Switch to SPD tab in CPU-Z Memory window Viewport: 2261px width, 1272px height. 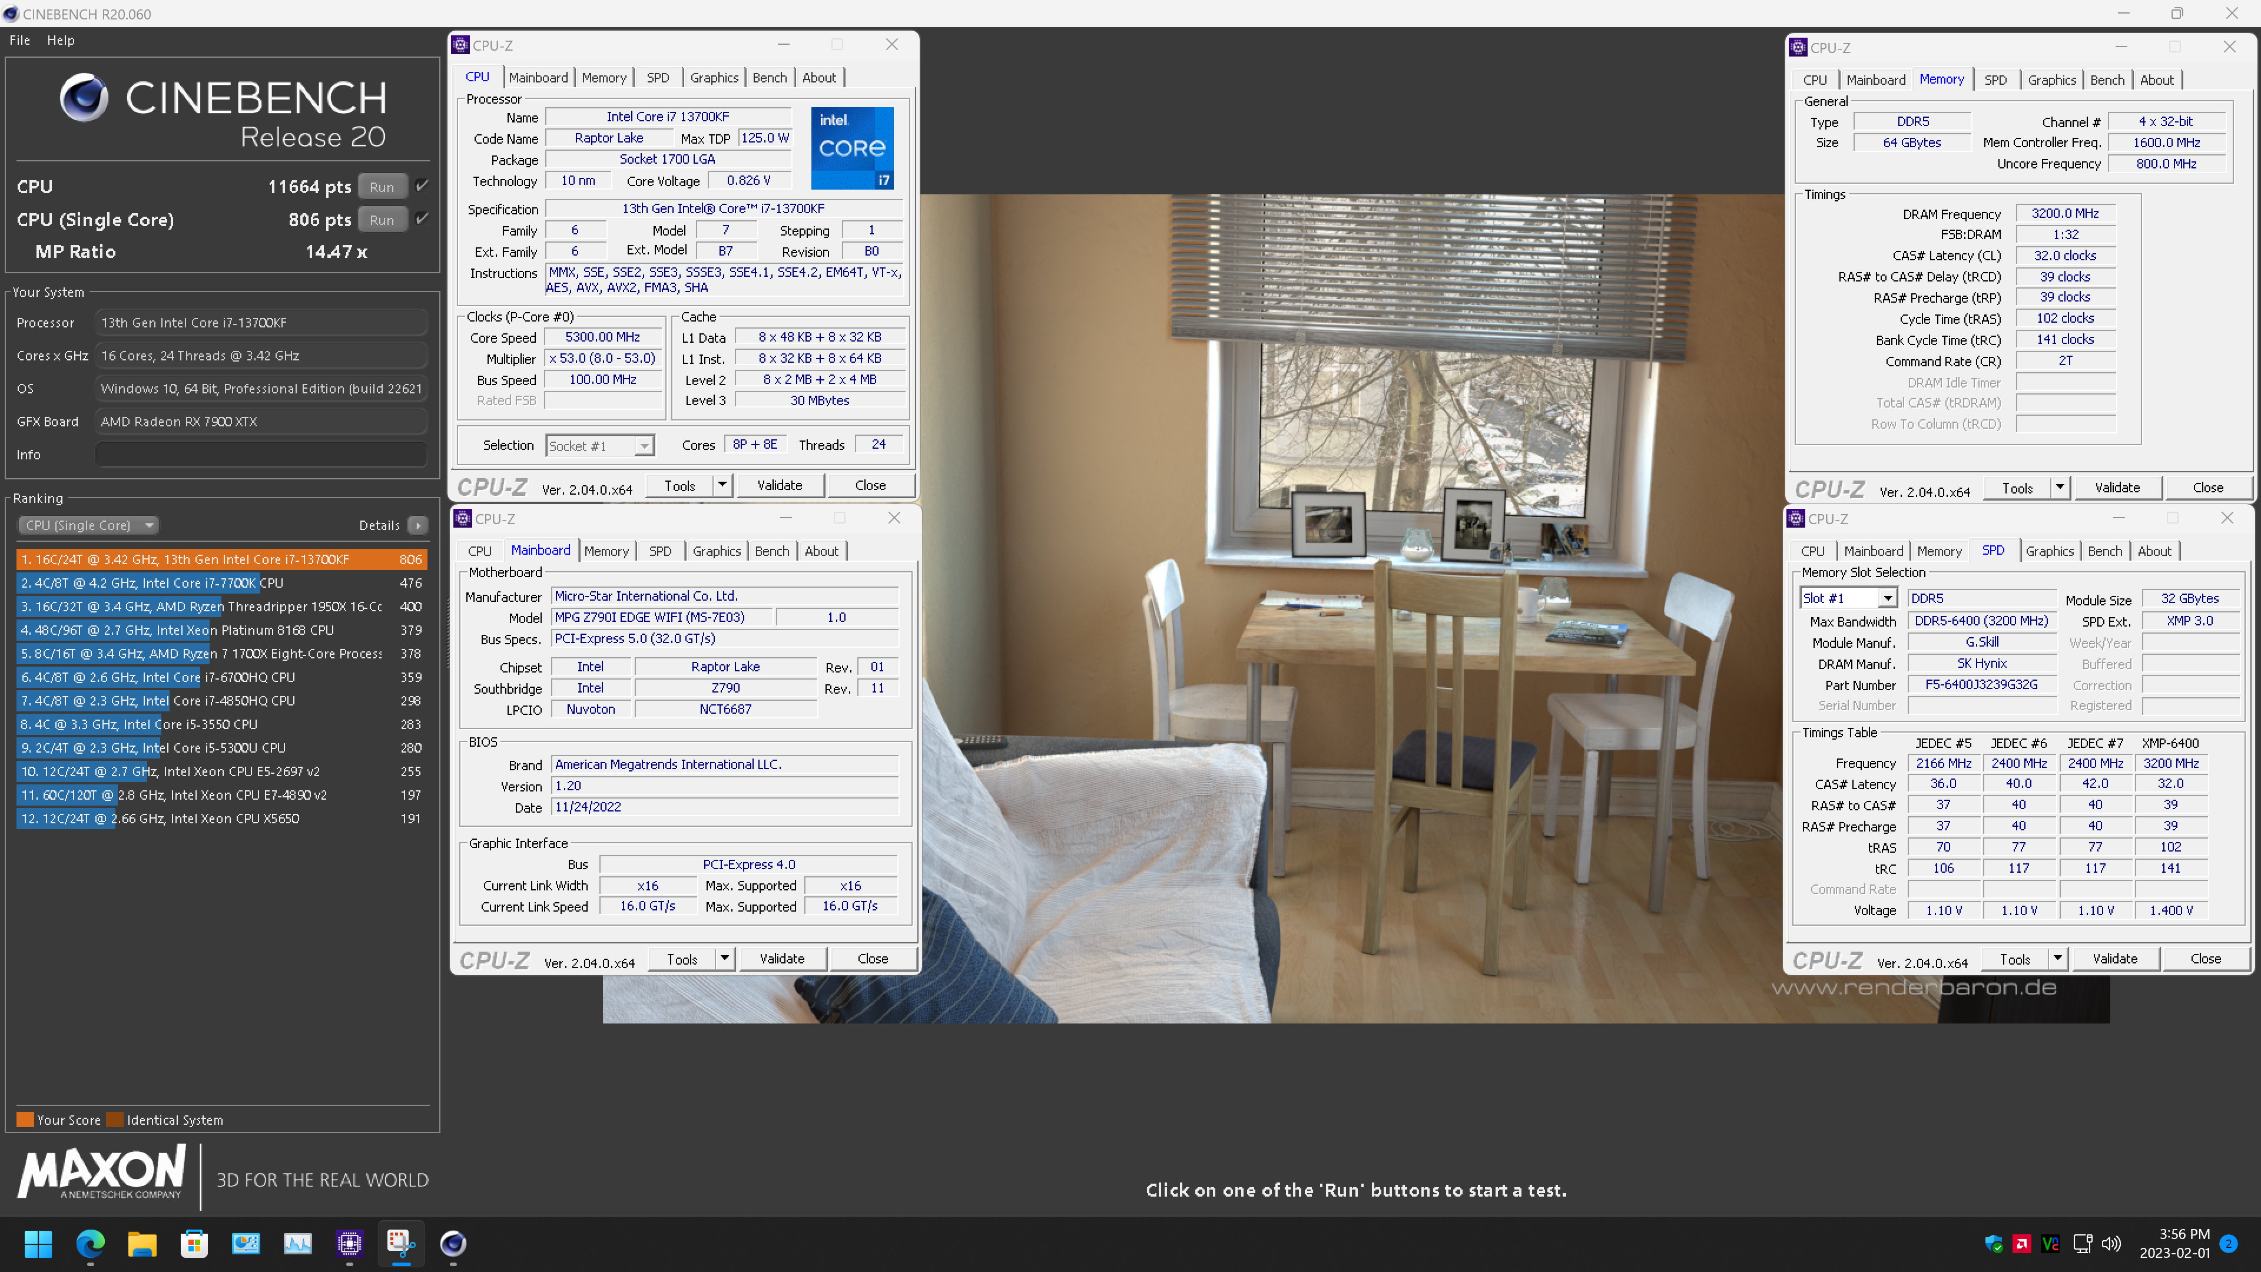pos(1995,80)
